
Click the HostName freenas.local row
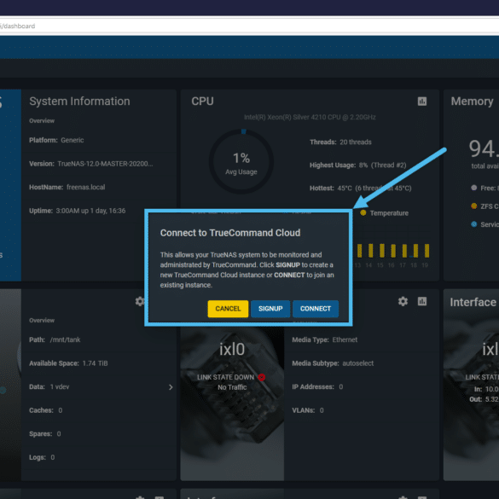[99, 188]
